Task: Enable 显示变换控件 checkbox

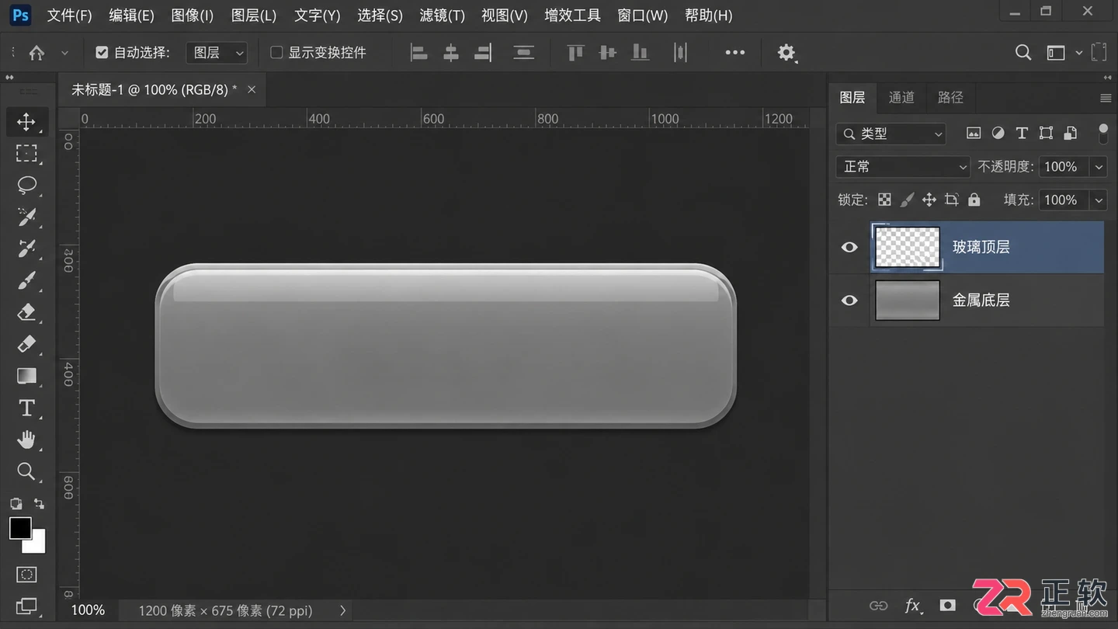Action: click(276, 53)
